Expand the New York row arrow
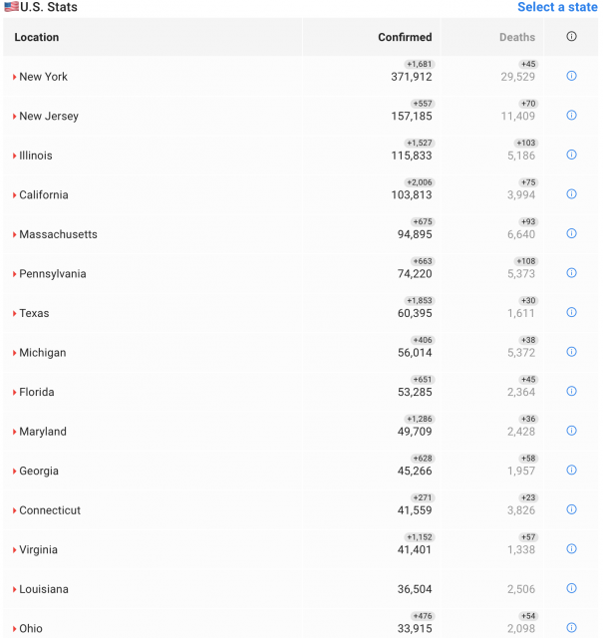This screenshot has width=603, height=638. [x=15, y=77]
